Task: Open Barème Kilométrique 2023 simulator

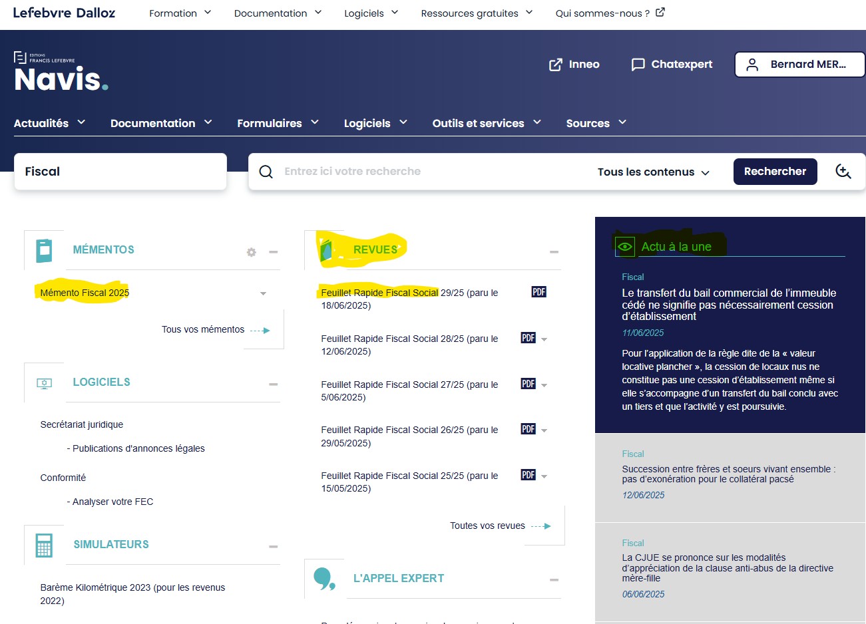Action: coord(132,594)
